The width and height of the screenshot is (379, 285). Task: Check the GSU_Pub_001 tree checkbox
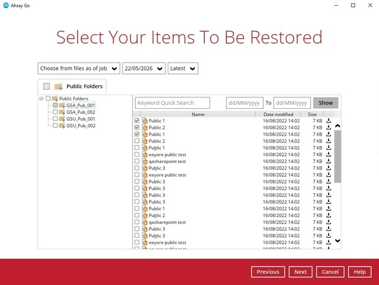point(55,119)
